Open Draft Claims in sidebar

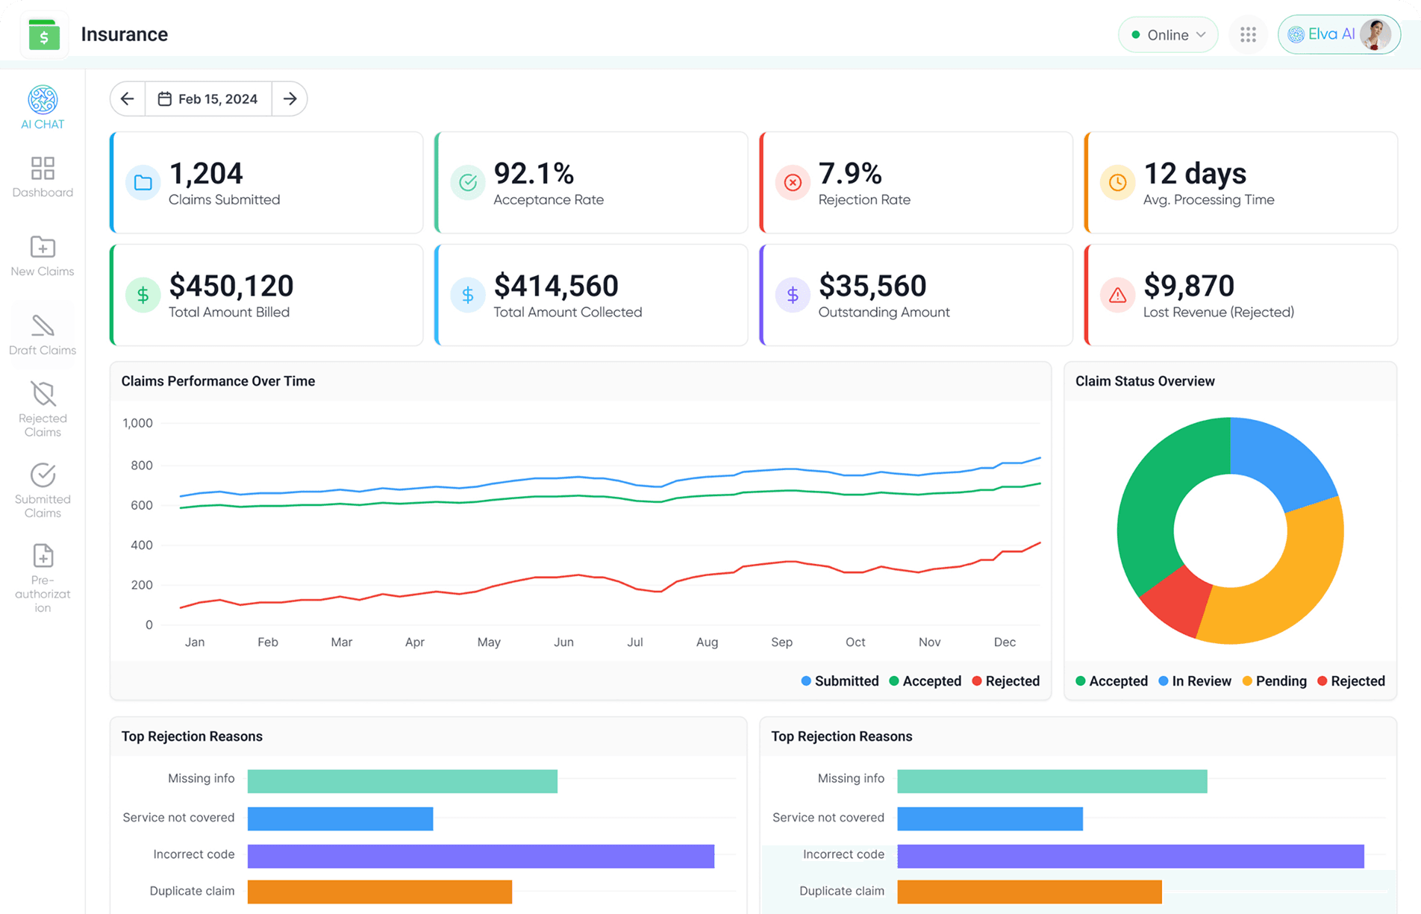[x=43, y=335]
